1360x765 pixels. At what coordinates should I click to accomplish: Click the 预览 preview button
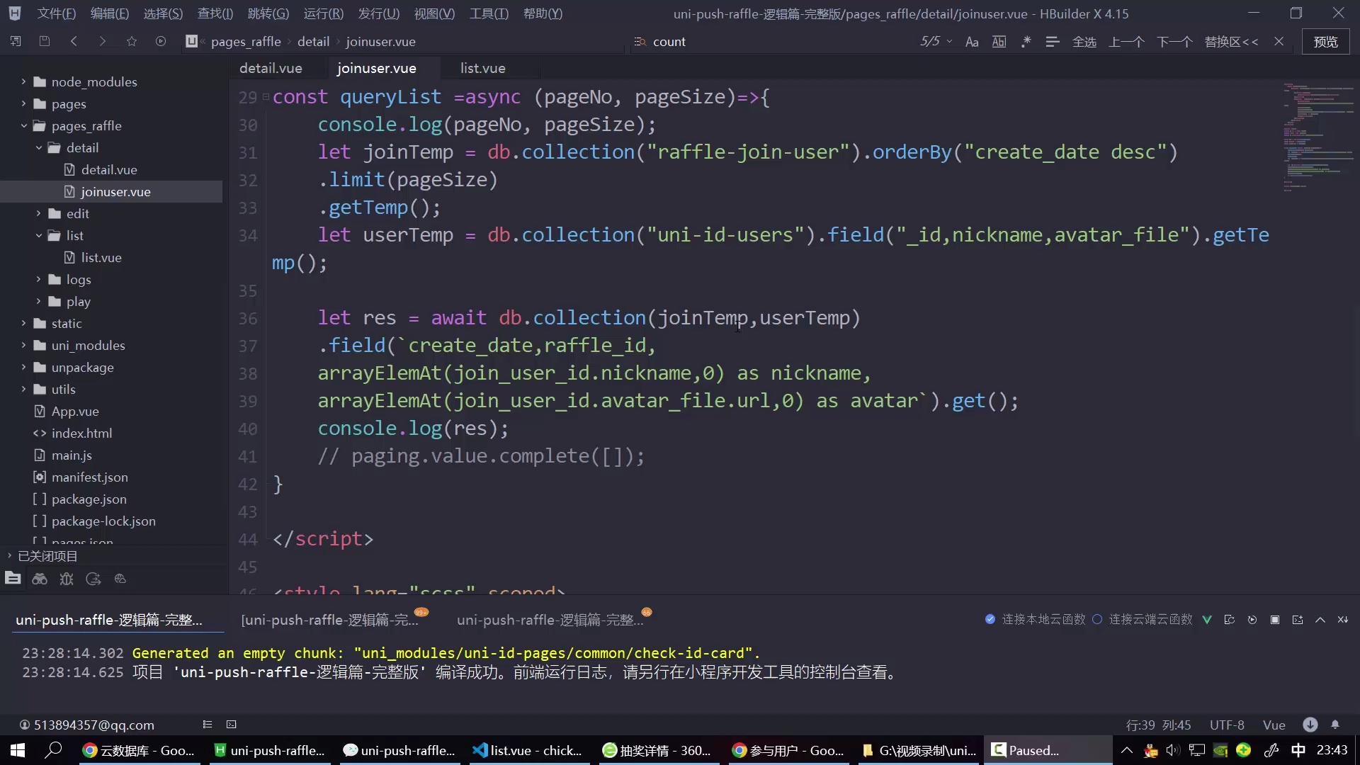(1325, 42)
